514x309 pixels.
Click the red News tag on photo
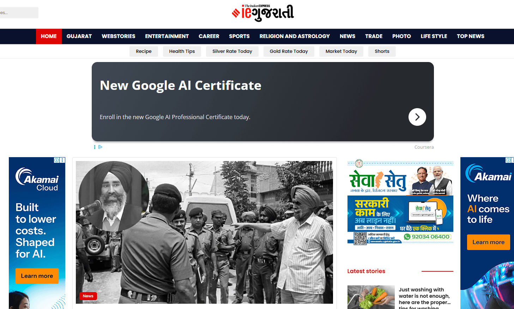click(x=88, y=296)
